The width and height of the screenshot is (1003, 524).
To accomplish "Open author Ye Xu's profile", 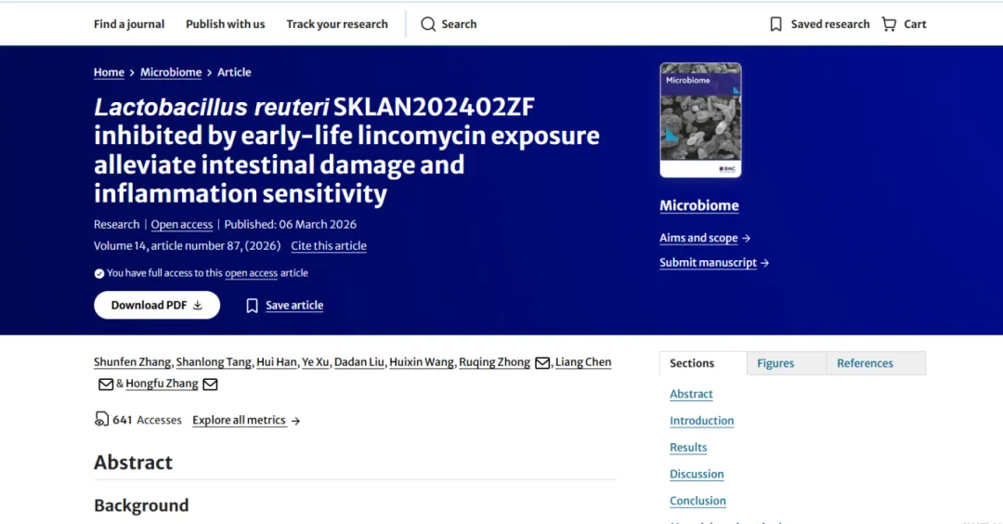I will 315,362.
